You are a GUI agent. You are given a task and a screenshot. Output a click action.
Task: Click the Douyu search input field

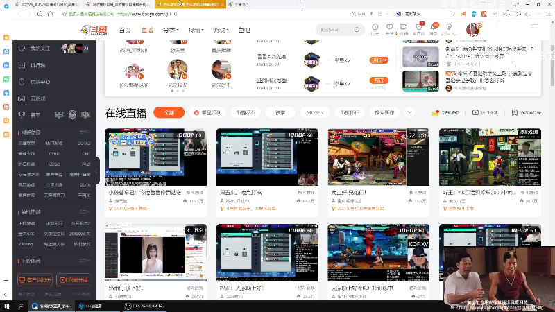pyautogui.click(x=336, y=30)
